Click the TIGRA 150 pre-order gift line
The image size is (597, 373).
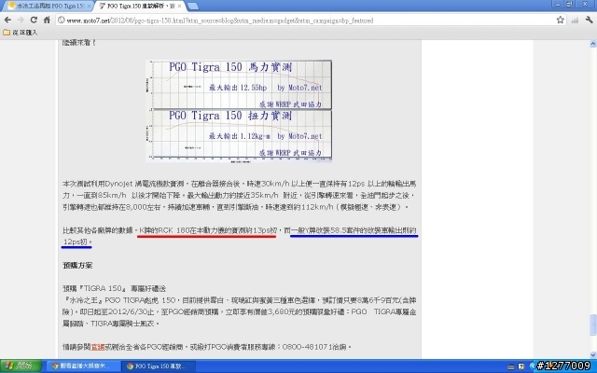tap(114, 288)
